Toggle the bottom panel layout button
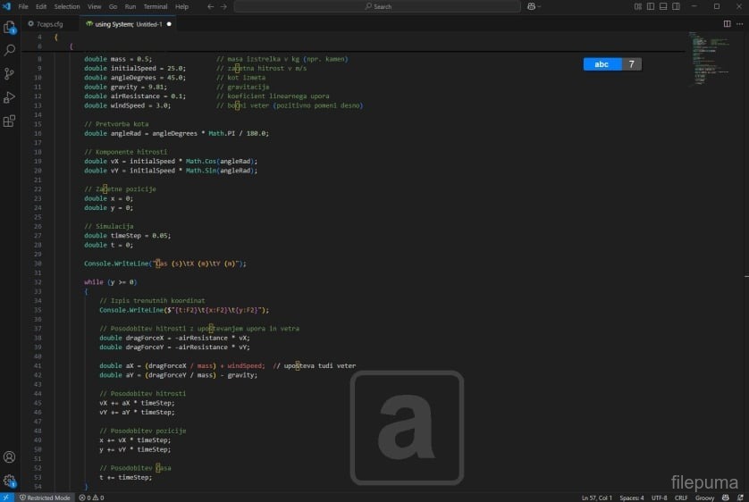Viewport: 749px width, 502px height. click(x=662, y=6)
